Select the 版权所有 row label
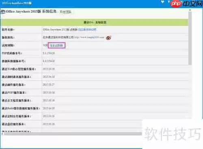203x149 pixels. [x=8, y=37]
